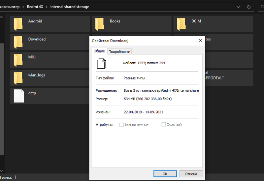Toggle the Только чтение checkbox
This screenshot has height=181, width=264.
[121, 125]
